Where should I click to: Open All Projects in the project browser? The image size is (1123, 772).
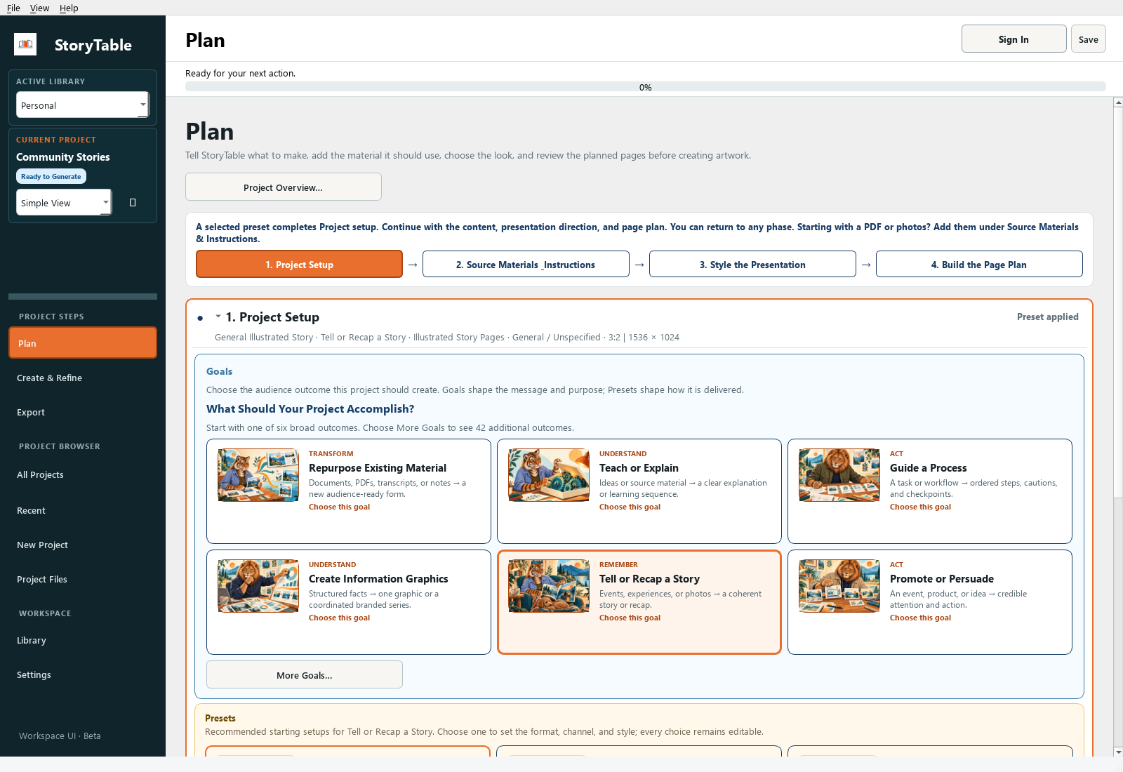point(83,474)
